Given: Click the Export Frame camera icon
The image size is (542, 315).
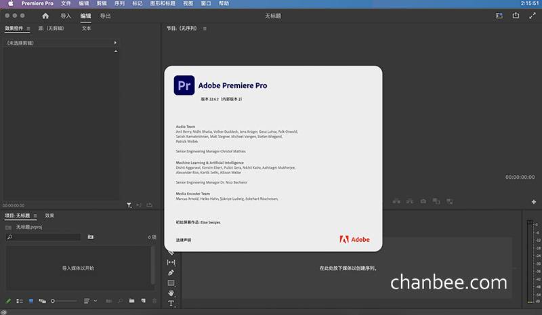Looking at the screenshot, I should 423,201.
